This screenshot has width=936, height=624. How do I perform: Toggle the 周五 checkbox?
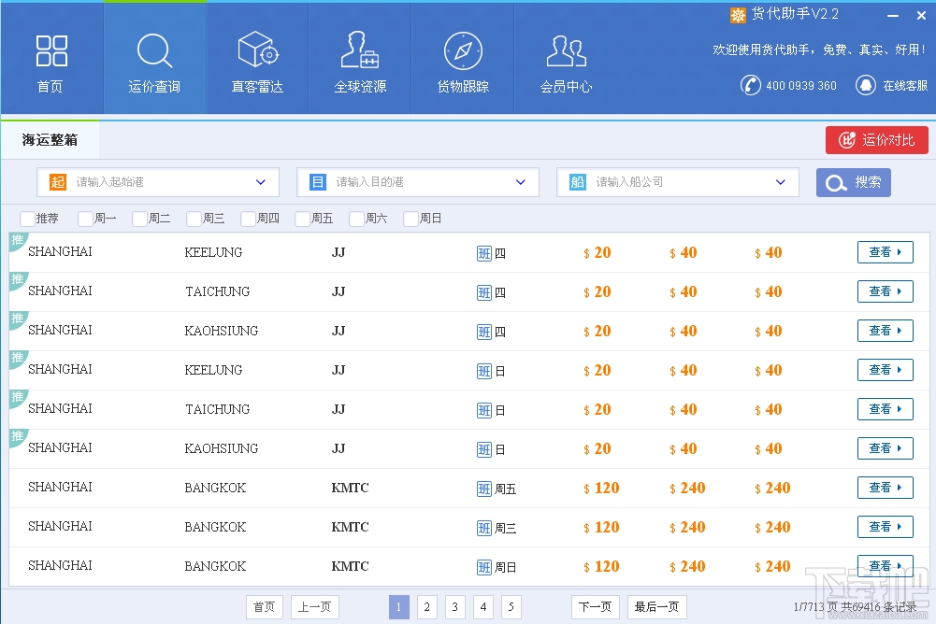click(x=303, y=219)
